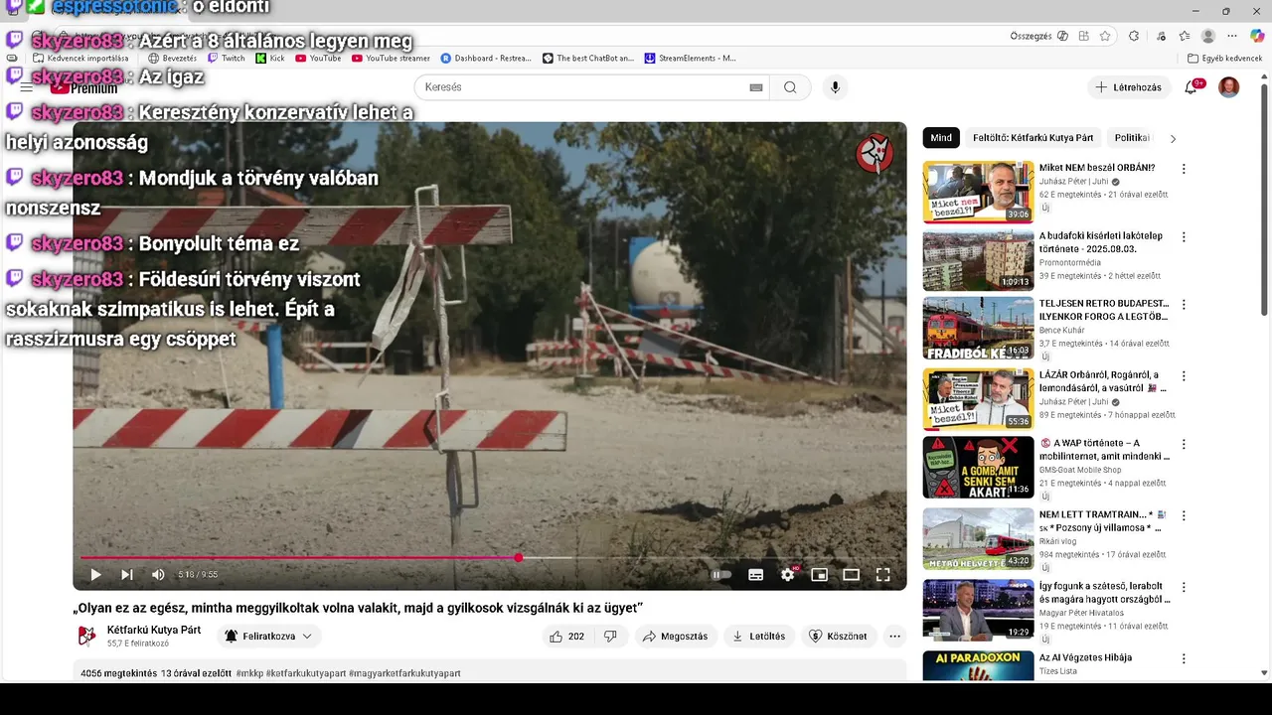
Task: Open Miket NEM beszél ORBÁN thumbnail
Action: tap(978, 192)
